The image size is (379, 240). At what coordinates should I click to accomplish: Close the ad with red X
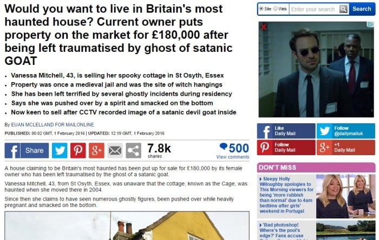point(264,27)
